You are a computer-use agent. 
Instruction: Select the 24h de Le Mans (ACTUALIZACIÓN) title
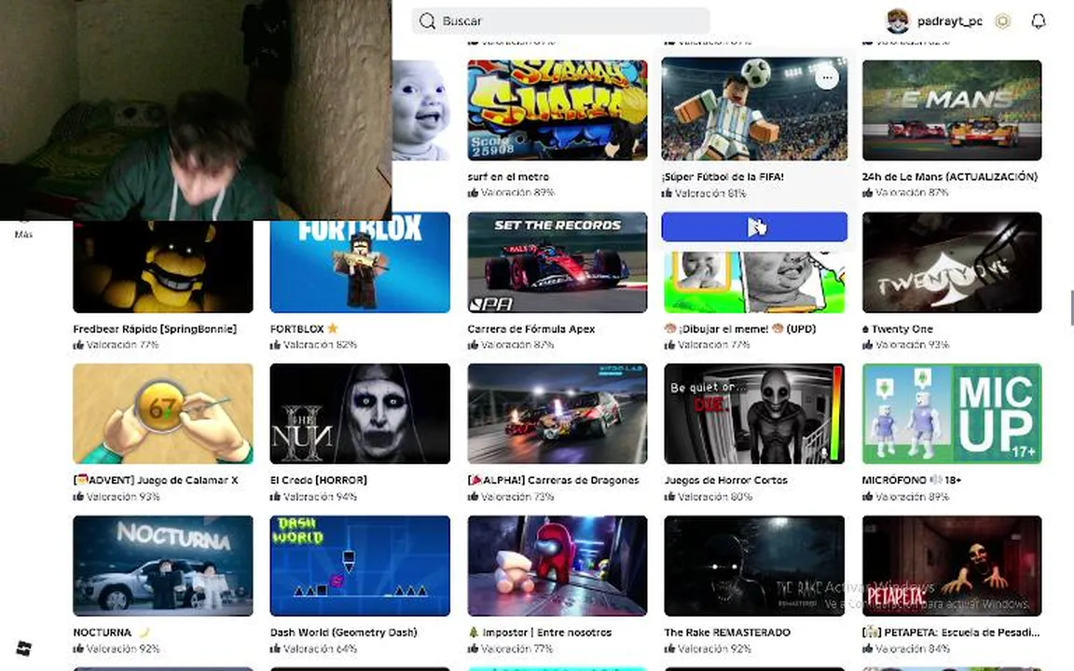click(949, 177)
